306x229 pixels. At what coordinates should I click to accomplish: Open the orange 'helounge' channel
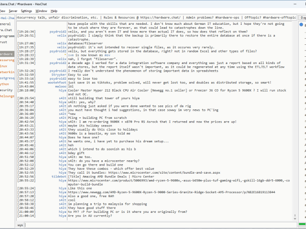pyautogui.click(x=7, y=96)
